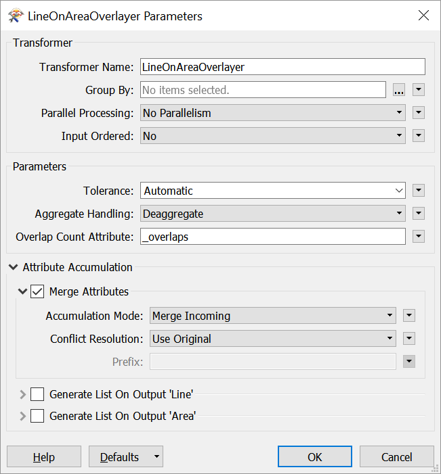Uncheck the Merge Attributes checkbox
Screen dimensions: 441x474
37,291
